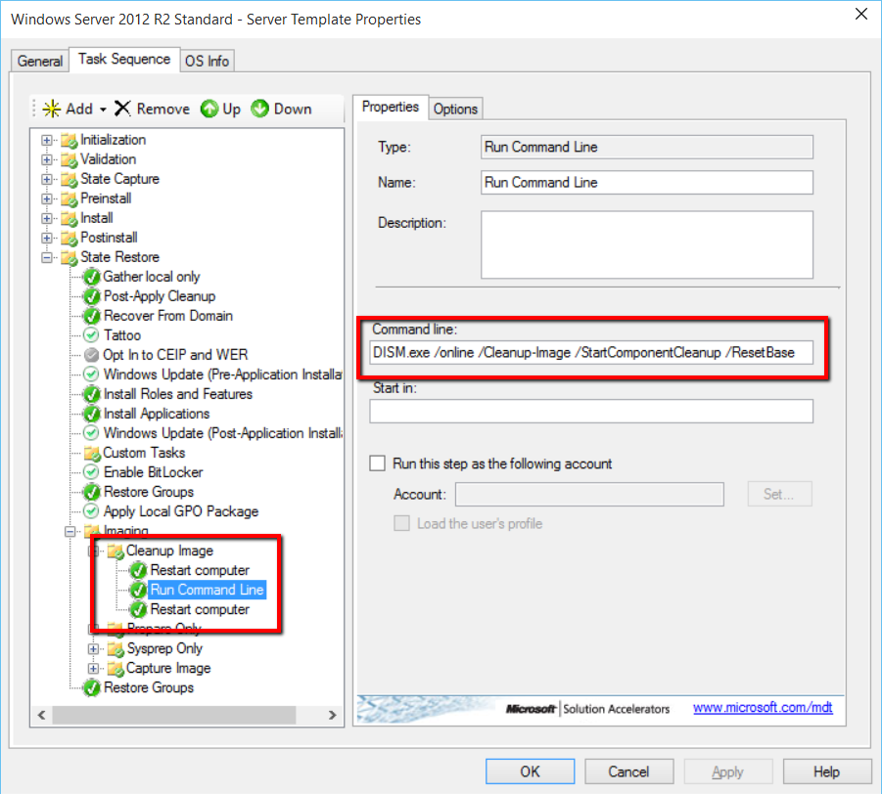The height and width of the screenshot is (794, 882).
Task: Enable Run this step as following account
Action: tap(377, 463)
